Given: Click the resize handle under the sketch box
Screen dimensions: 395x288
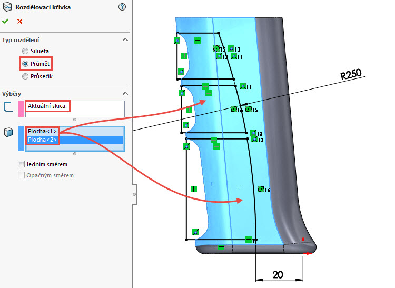Looking at the screenshot, I should [75, 120].
